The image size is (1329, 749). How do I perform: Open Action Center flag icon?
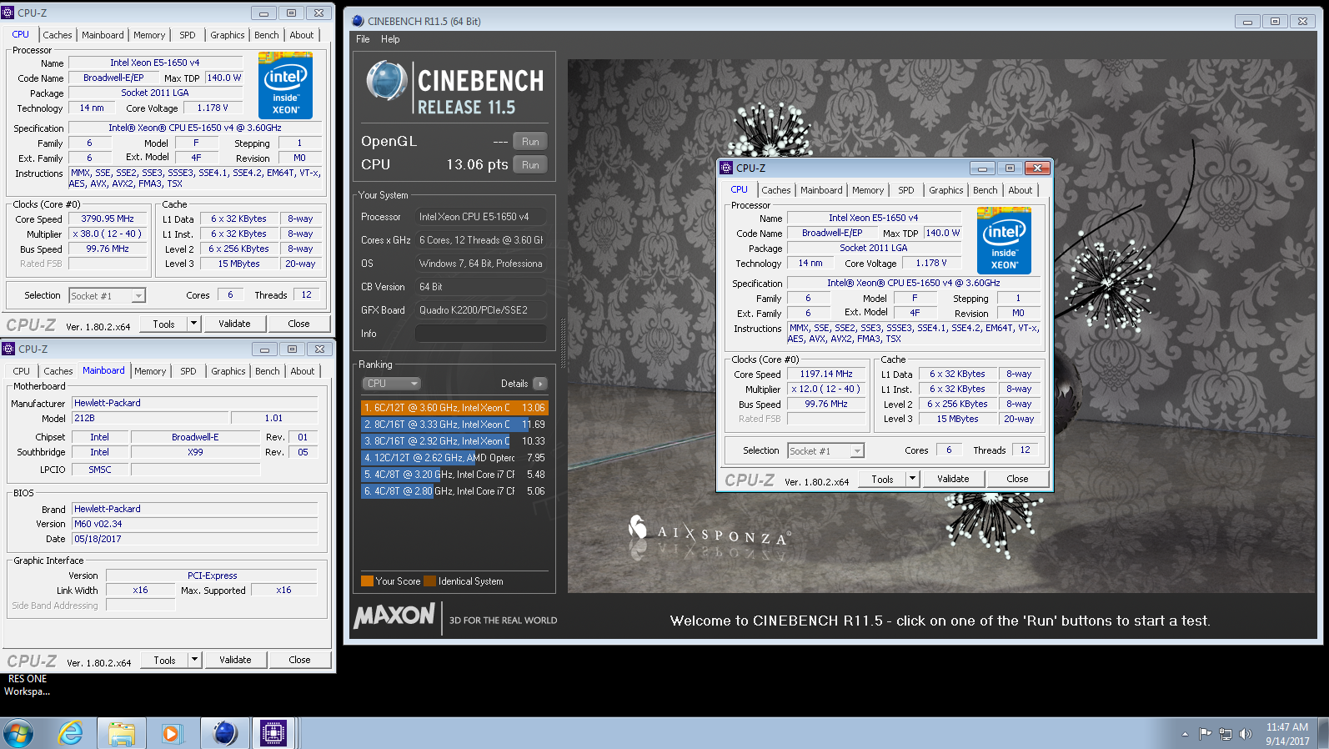point(1205,734)
